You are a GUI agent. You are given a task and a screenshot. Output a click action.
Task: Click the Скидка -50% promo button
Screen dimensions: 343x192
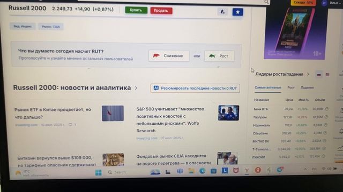click(303, 3)
